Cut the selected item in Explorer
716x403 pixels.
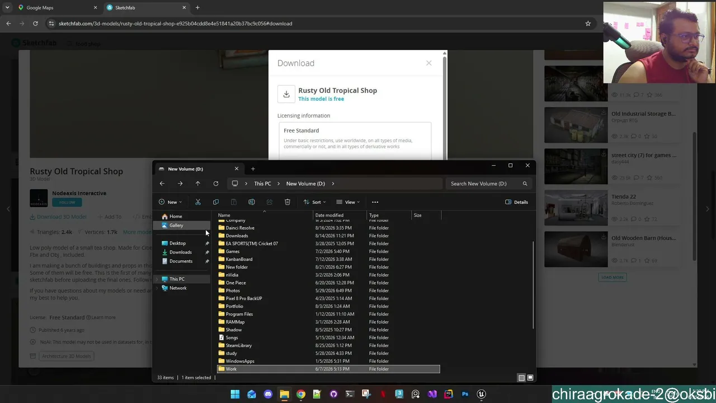click(198, 202)
